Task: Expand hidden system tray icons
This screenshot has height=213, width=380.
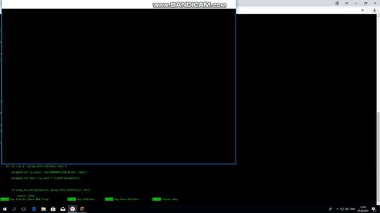Action: [337, 209]
